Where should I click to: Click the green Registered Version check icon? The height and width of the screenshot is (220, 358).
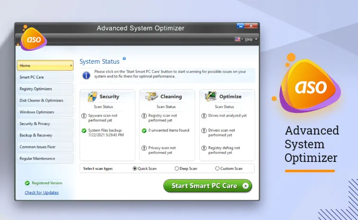click(27, 183)
